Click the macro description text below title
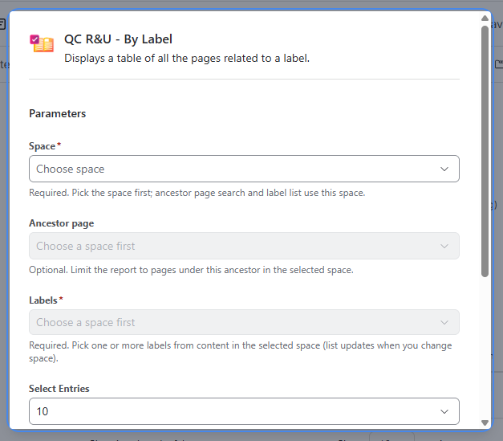This screenshot has height=441, width=503. click(187, 59)
